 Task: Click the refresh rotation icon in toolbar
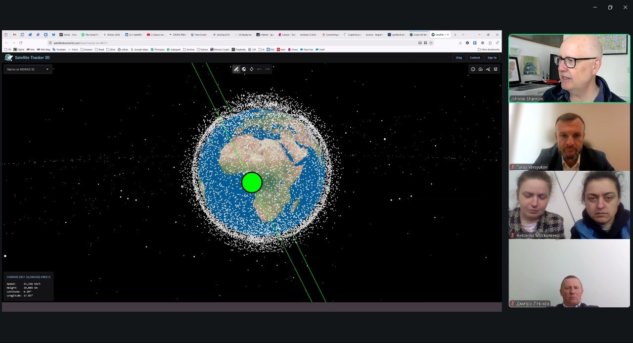tap(252, 69)
